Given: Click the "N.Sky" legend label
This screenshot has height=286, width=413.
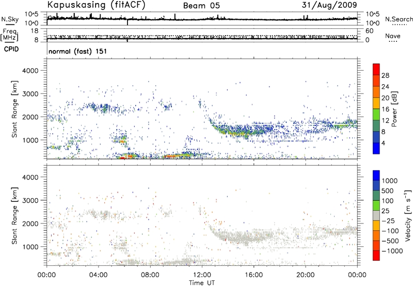Looking at the screenshot, I should [x=10, y=19].
